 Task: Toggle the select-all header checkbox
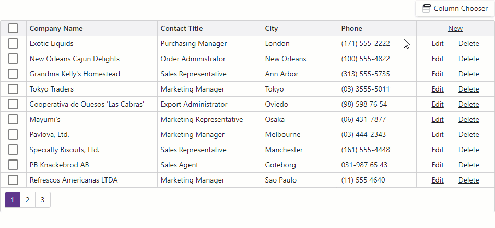pyautogui.click(x=13, y=28)
